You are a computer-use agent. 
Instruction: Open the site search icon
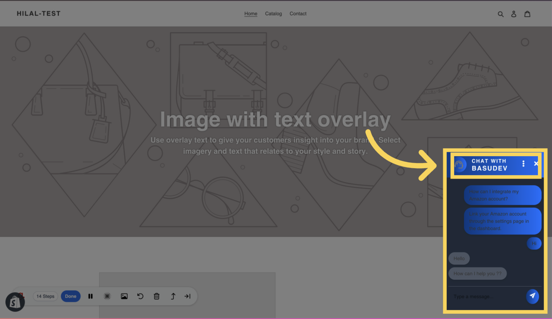[x=501, y=14]
